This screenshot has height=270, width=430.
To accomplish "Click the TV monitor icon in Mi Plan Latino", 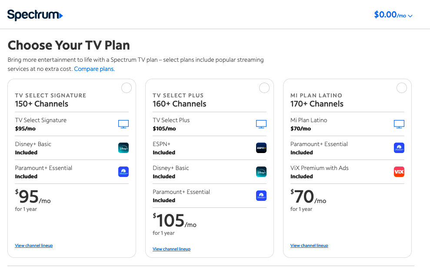I will click(x=399, y=124).
